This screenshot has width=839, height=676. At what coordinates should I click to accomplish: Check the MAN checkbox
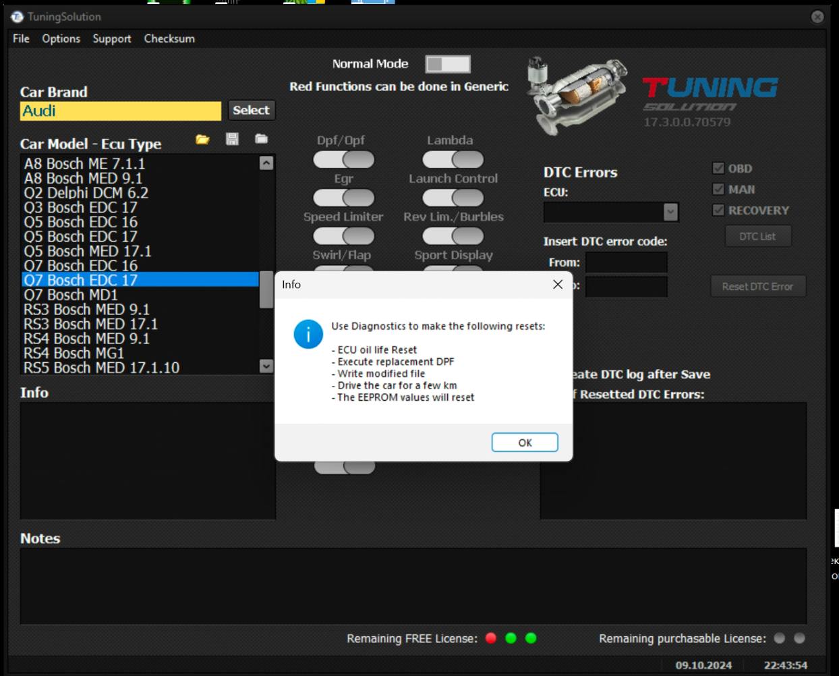point(718,189)
